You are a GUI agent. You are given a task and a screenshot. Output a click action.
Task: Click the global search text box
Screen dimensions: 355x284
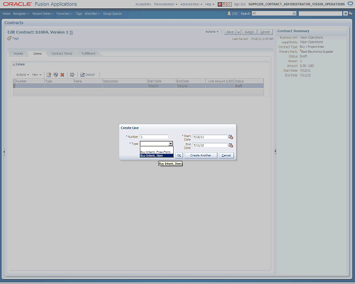[x=321, y=13]
